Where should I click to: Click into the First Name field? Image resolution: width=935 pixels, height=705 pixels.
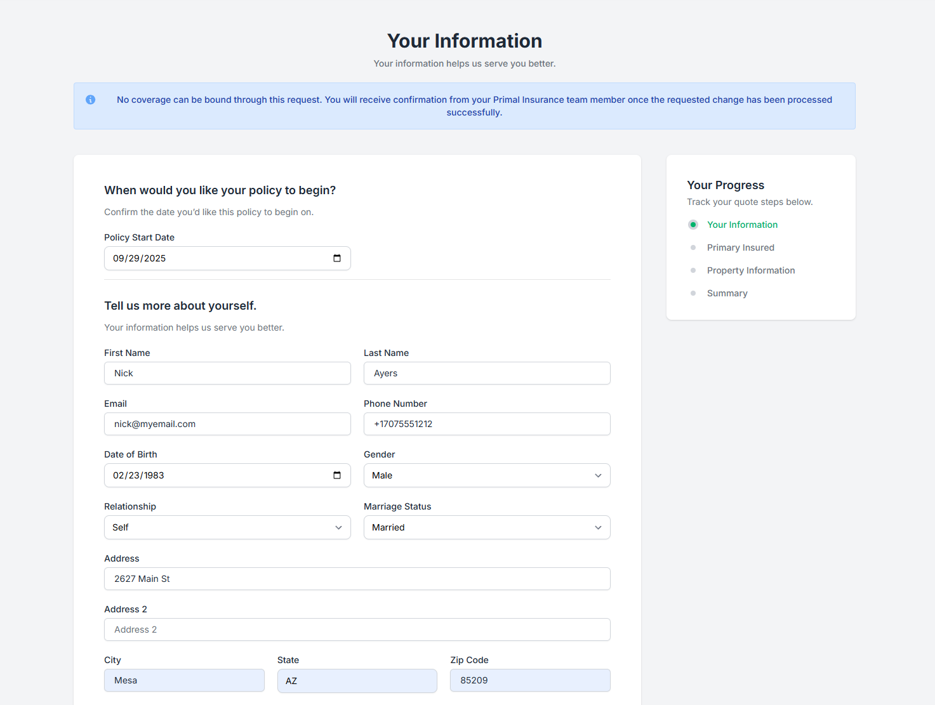pyautogui.click(x=227, y=373)
